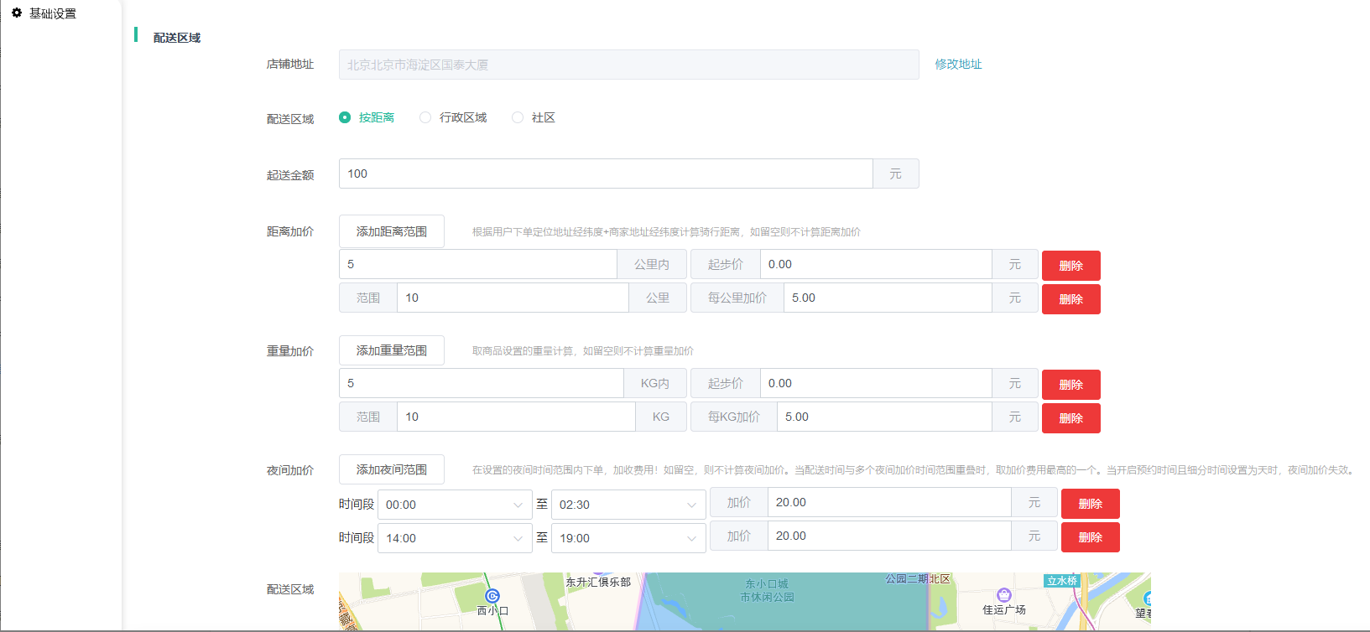Delete the 5 公里内 distance row

click(1070, 266)
